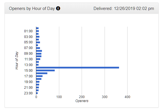Select the 15:00 openers bar
Viewport: 161px width, 110px height.
[45, 71]
